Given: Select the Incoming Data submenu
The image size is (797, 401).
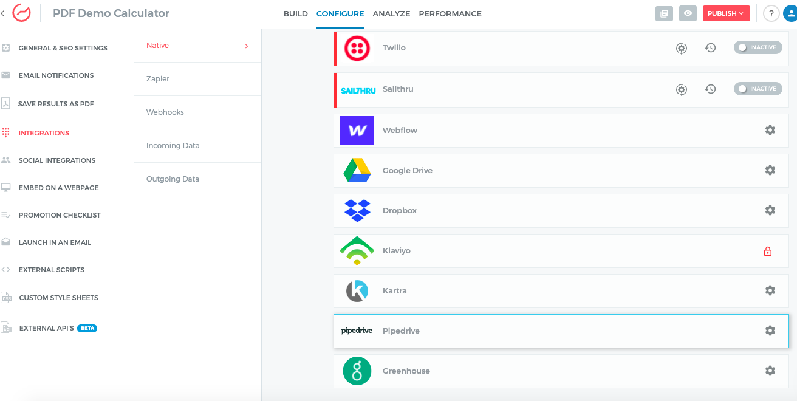Looking at the screenshot, I should point(197,146).
